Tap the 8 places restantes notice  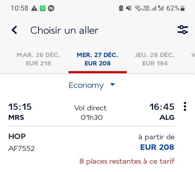coord(127,161)
